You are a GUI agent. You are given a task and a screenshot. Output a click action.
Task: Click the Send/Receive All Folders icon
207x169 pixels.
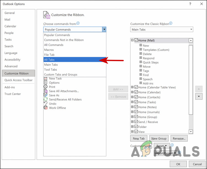pos(46,99)
